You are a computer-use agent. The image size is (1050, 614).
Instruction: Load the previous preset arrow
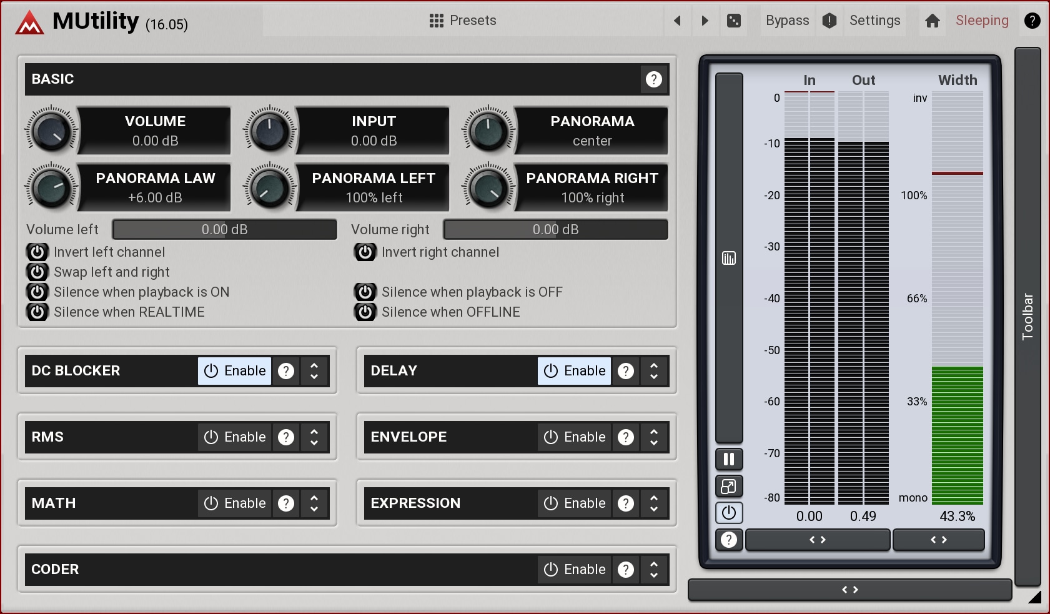point(677,21)
